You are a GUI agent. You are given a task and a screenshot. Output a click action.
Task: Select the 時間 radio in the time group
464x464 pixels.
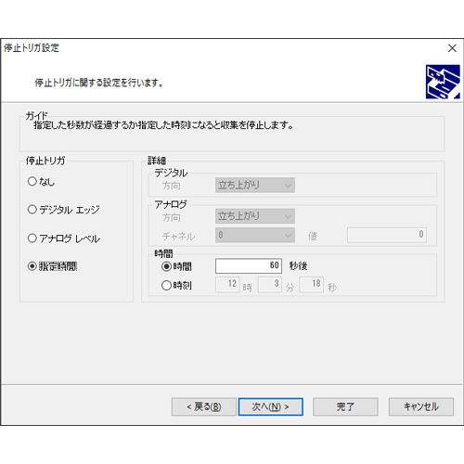[x=176, y=266]
